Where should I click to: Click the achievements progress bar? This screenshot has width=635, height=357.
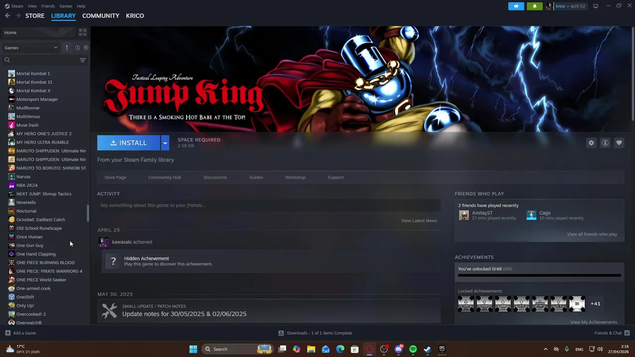[539, 275]
